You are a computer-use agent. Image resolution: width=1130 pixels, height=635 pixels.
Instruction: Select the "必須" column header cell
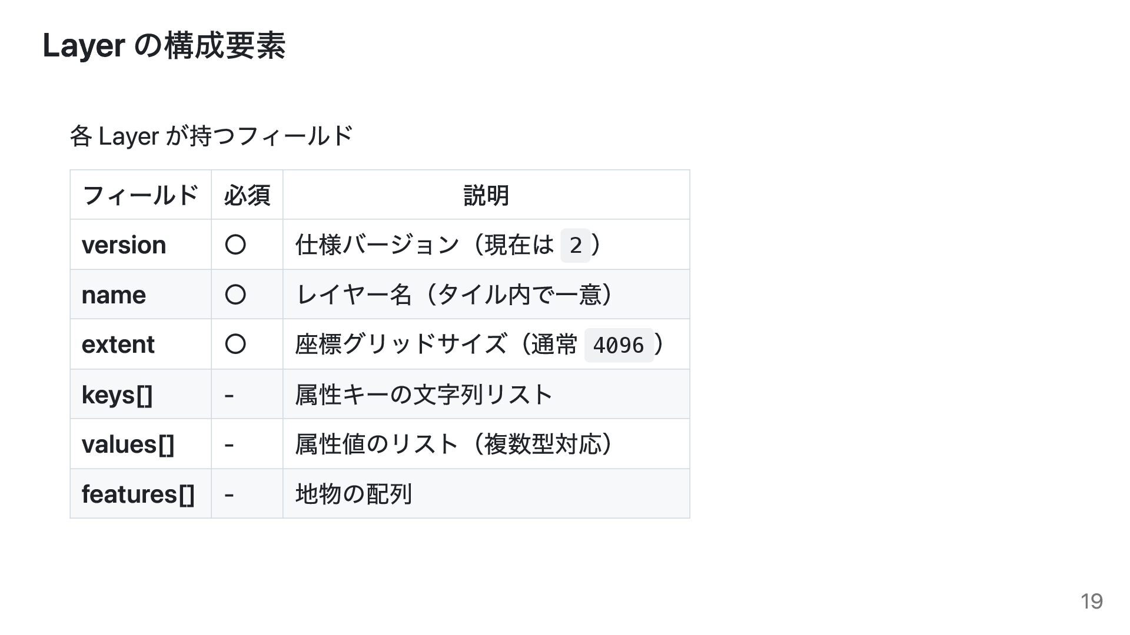pos(247,195)
